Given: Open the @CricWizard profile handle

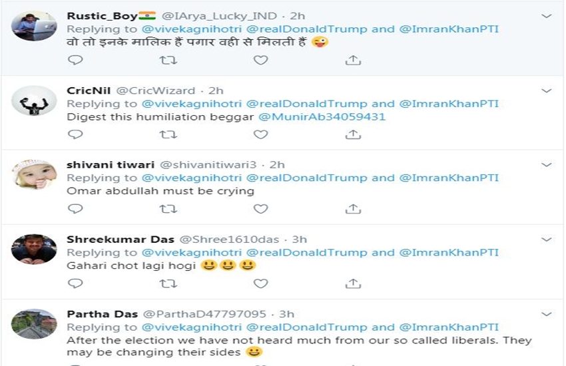Looking at the screenshot, I should click(156, 91).
